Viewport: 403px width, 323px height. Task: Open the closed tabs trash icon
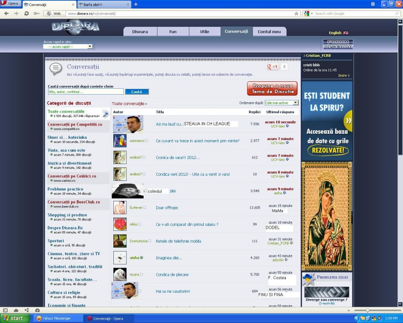click(x=373, y=4)
